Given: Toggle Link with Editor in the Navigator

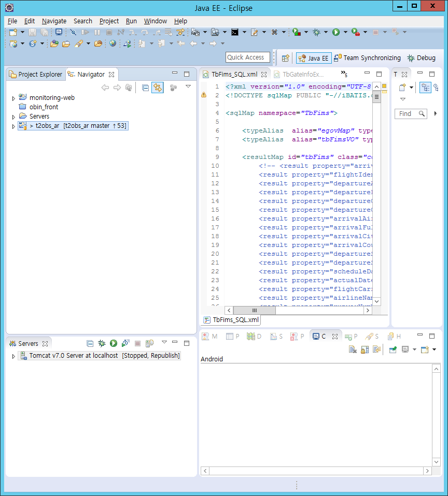Looking at the screenshot, I should coord(158,87).
